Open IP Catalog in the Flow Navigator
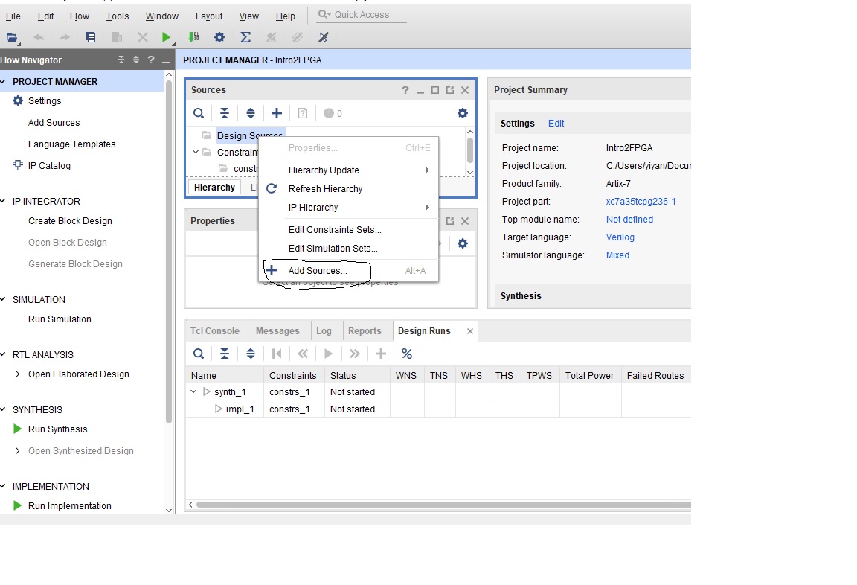Viewport: 857px width, 585px height. pos(49,166)
